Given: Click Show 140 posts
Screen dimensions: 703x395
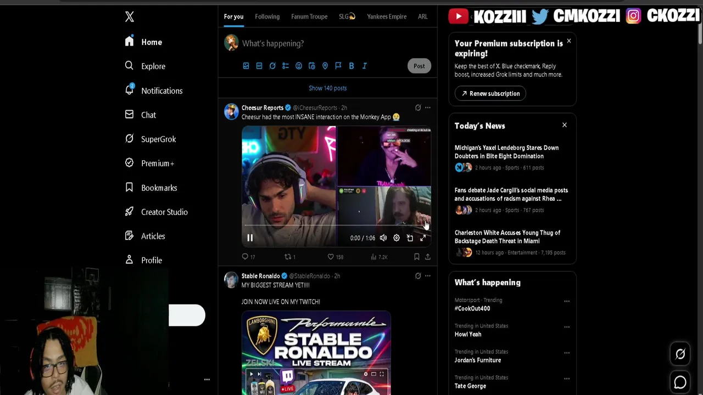Looking at the screenshot, I should (327, 88).
